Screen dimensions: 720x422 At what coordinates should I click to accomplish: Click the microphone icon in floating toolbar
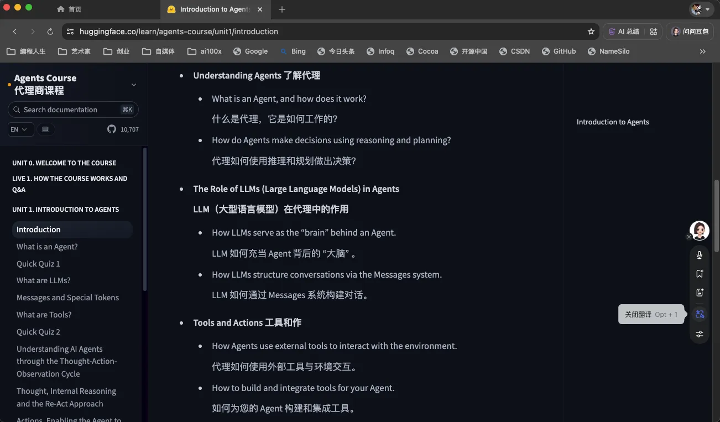[700, 255]
